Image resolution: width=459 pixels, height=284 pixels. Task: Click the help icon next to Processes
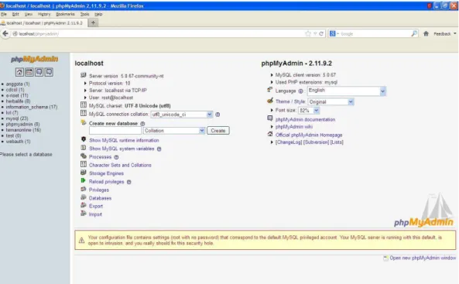(116, 157)
